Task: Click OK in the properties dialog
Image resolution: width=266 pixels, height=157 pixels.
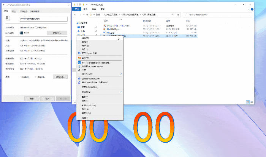Action: (32, 99)
